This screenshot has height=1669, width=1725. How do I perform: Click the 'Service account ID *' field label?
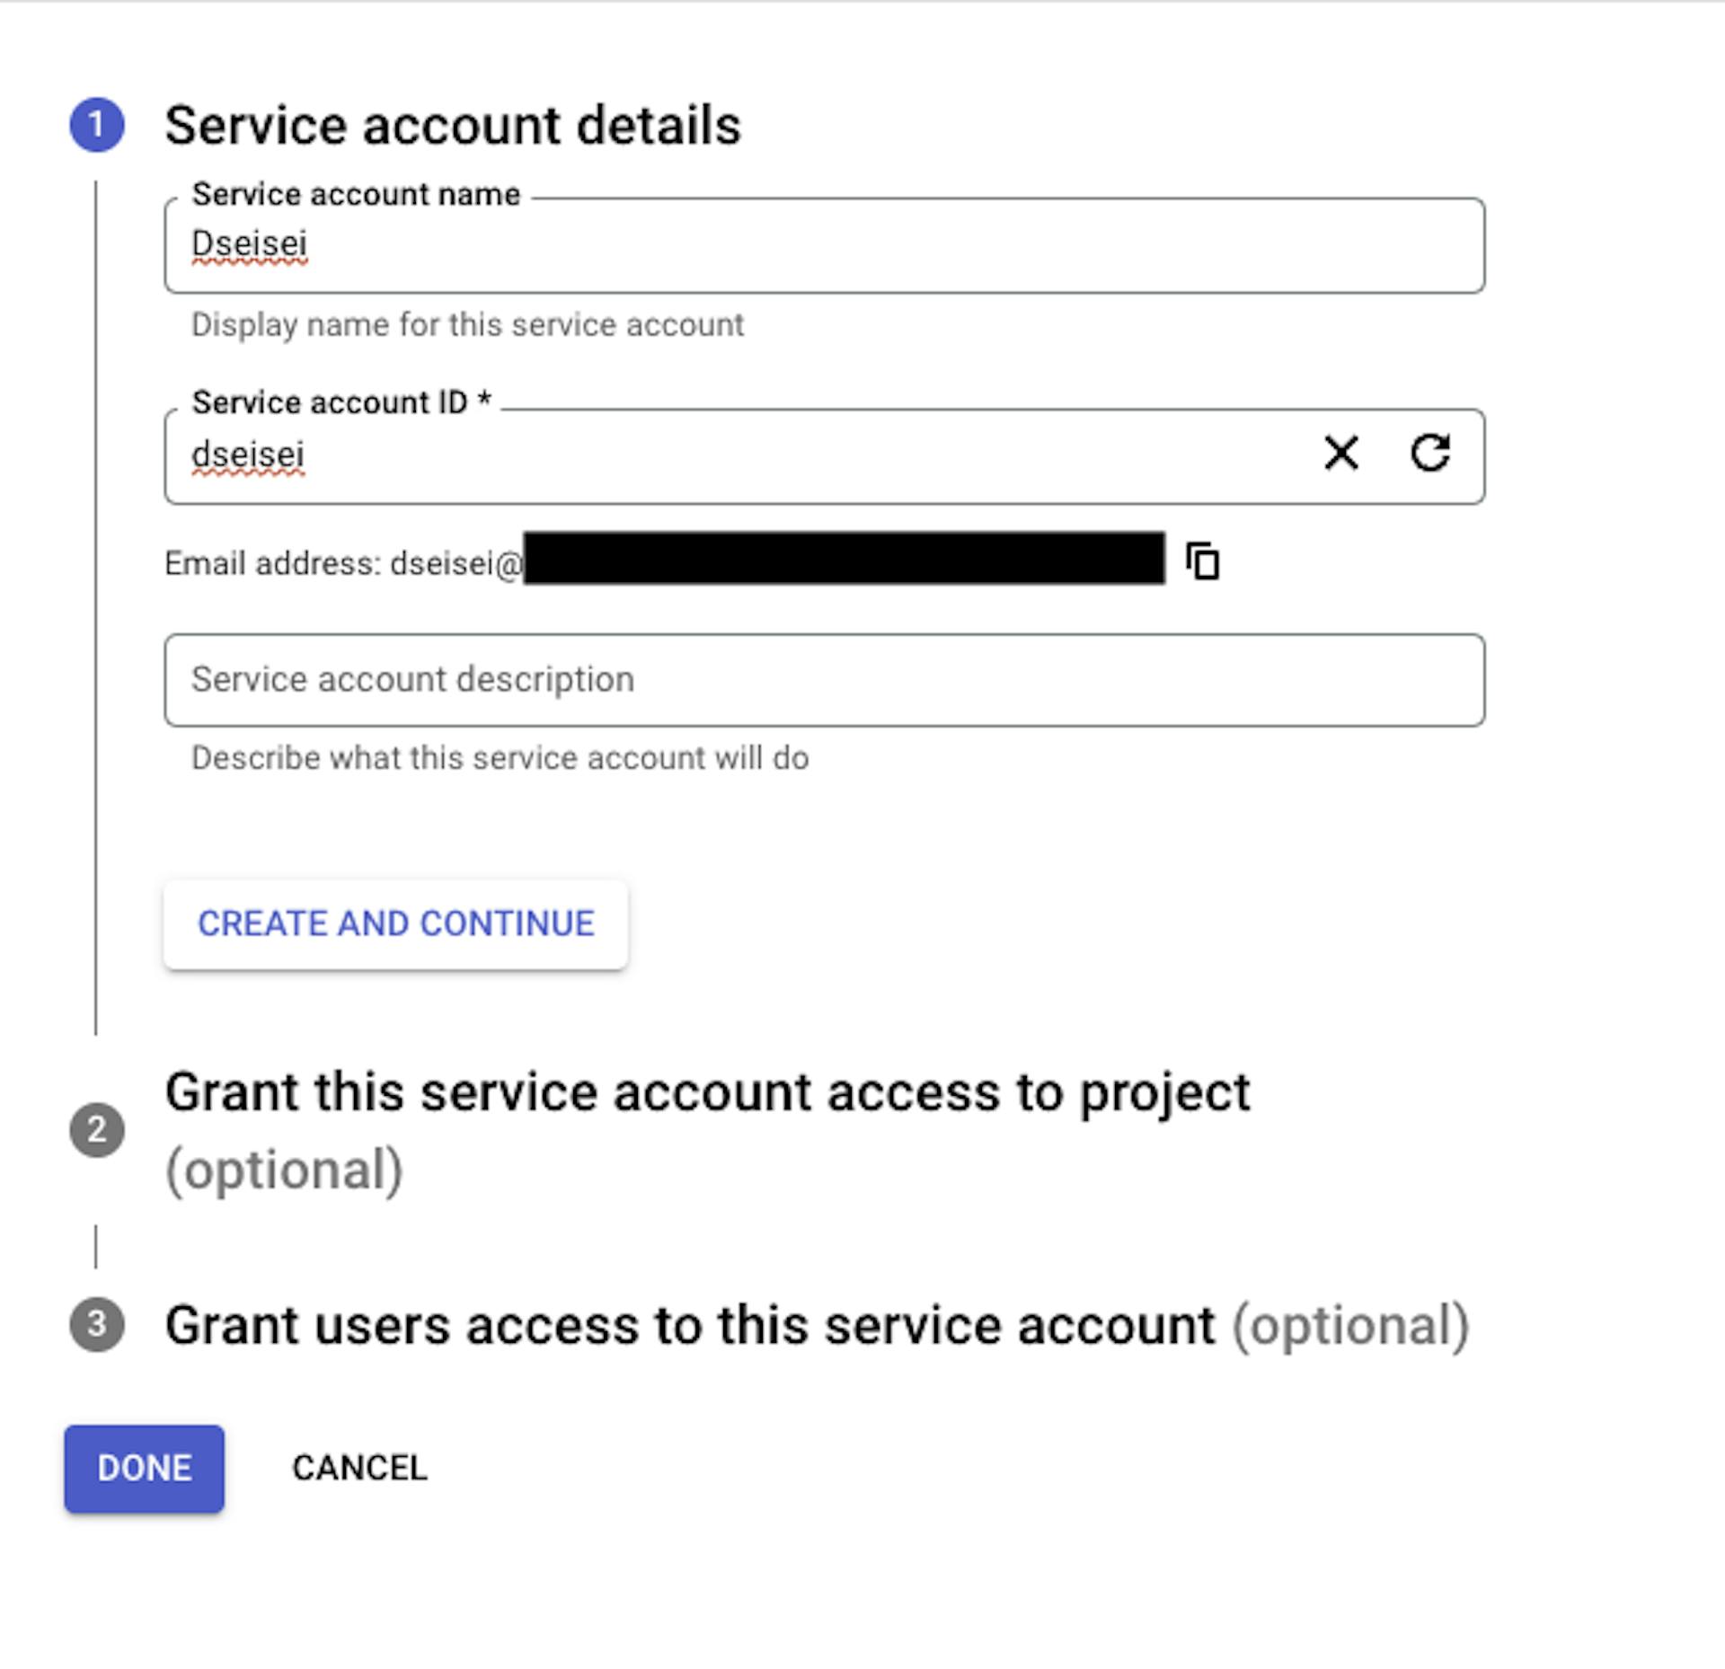[341, 402]
